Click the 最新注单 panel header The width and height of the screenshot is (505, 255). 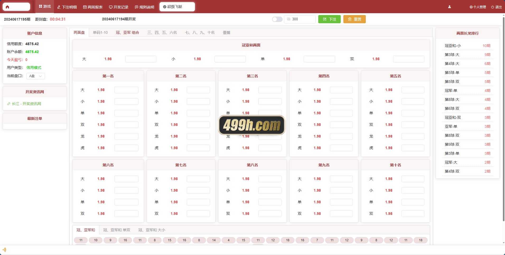(35, 119)
